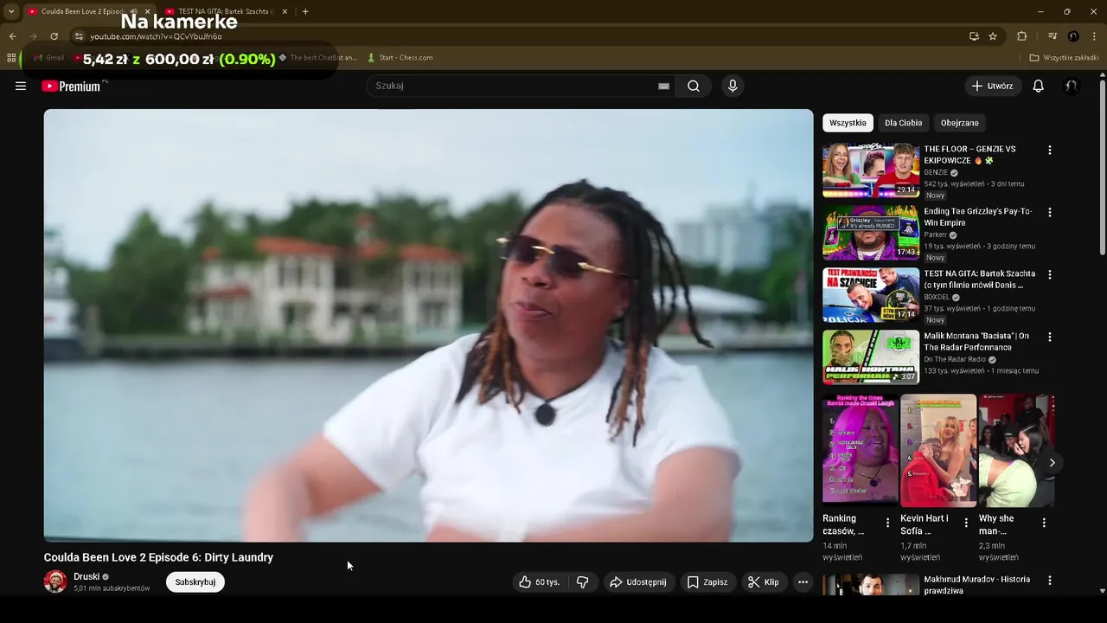Open more actions ellipsis under the video
The height and width of the screenshot is (623, 1107).
coord(803,582)
